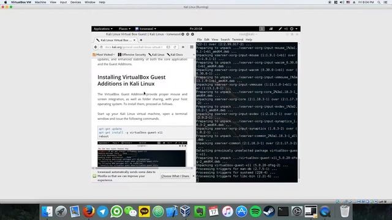Open Steam from the Dock
This screenshot has height=220, width=392.
269,211
